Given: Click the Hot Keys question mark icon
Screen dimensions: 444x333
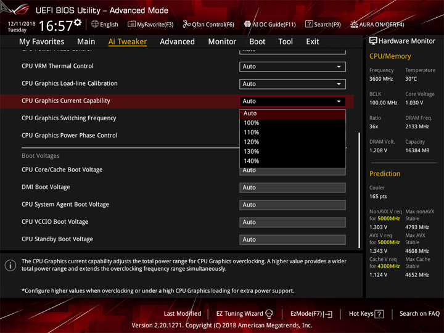Looking at the screenshot, I should [379, 314].
